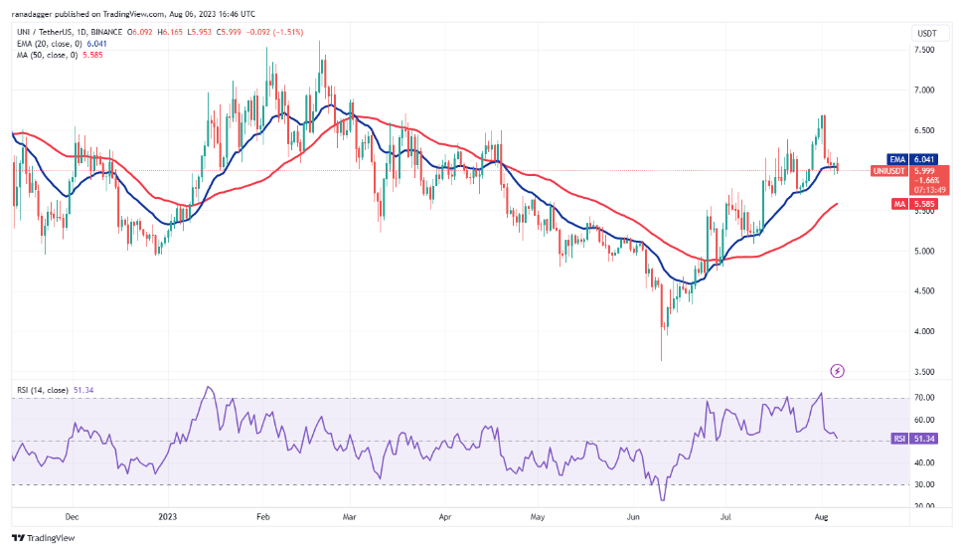Click the 3.500 level on price axis
The width and height of the screenshot is (961, 552).
click(x=924, y=372)
